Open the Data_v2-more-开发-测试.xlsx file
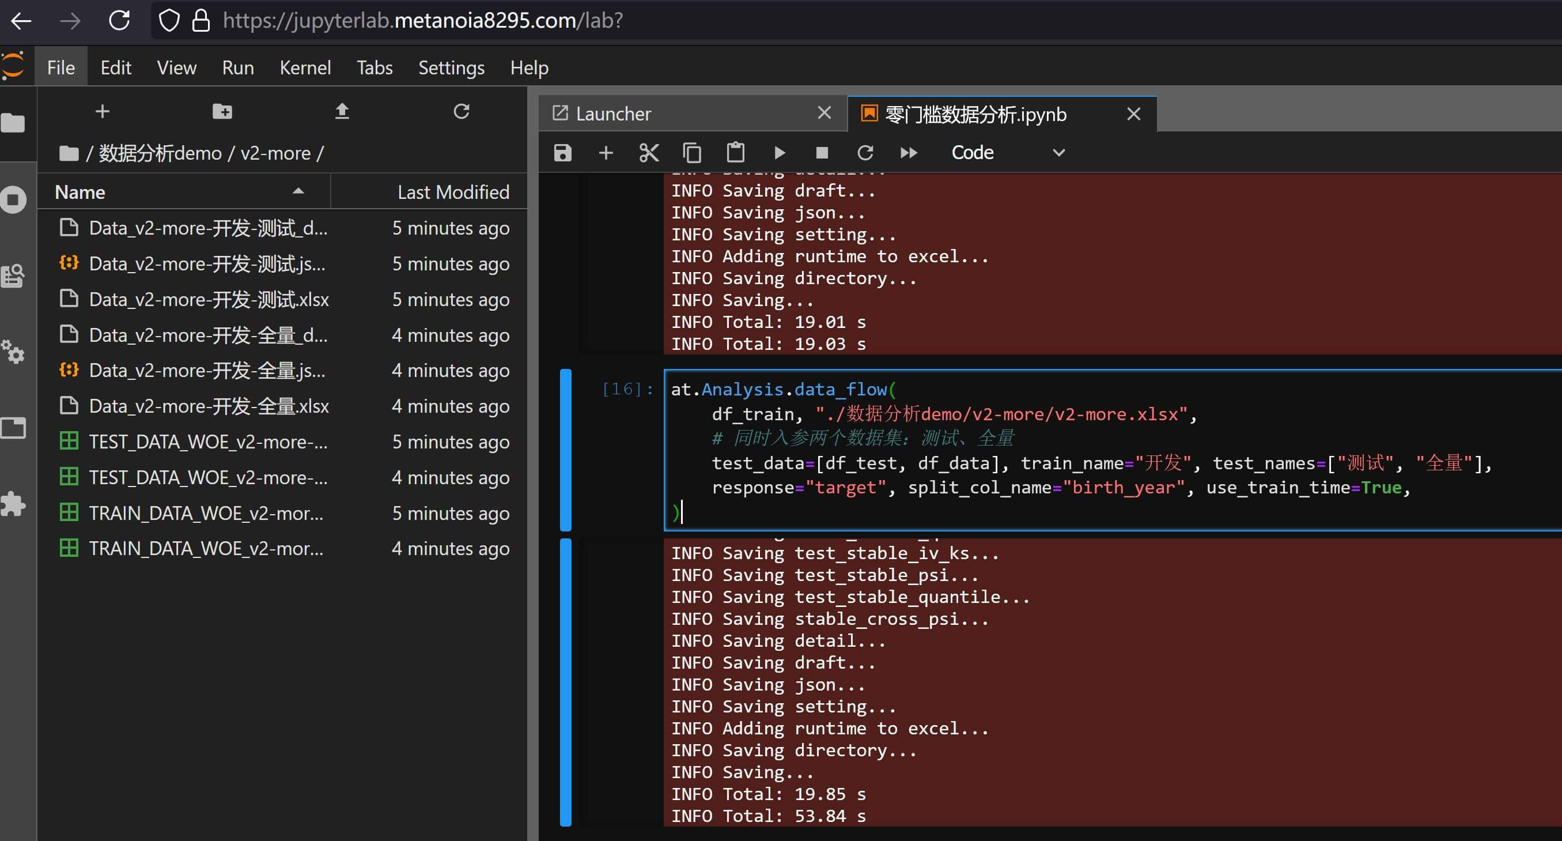Image resolution: width=1562 pixels, height=841 pixels. click(x=209, y=299)
